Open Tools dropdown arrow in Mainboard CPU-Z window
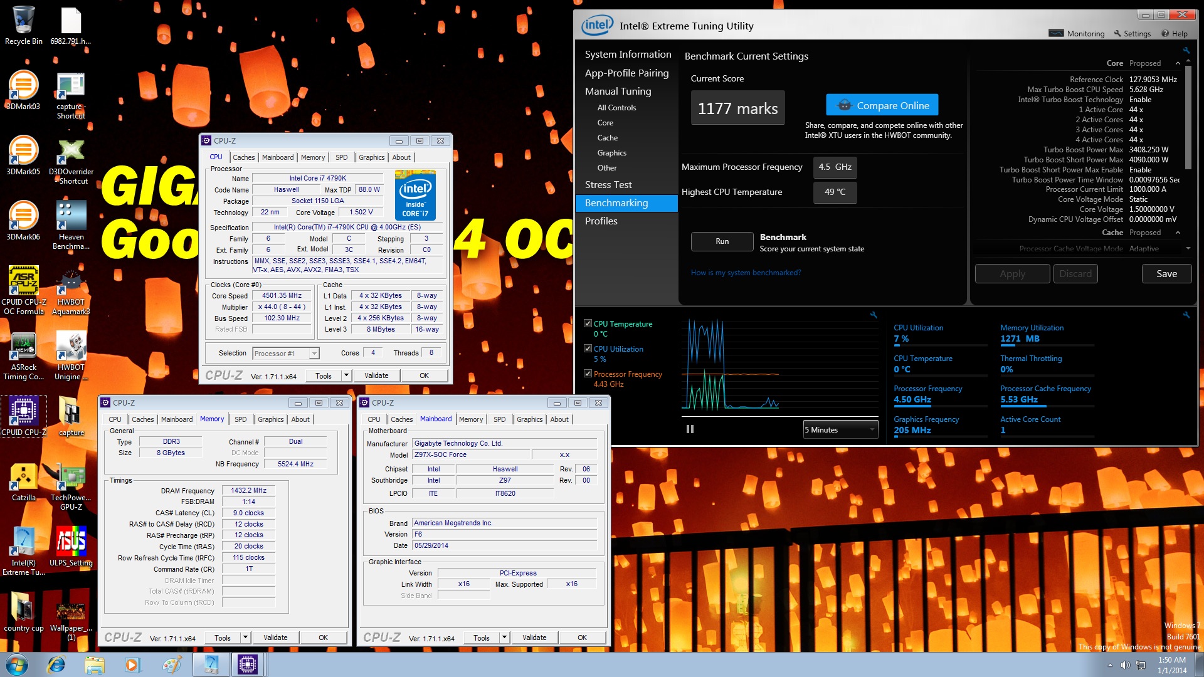The height and width of the screenshot is (677, 1204). (504, 638)
